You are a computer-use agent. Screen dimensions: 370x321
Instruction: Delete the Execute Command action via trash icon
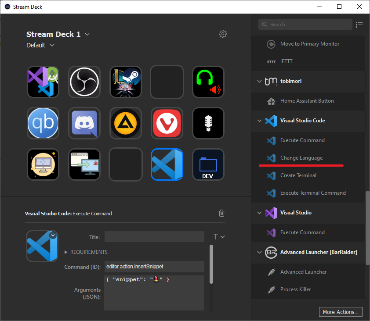click(221, 213)
